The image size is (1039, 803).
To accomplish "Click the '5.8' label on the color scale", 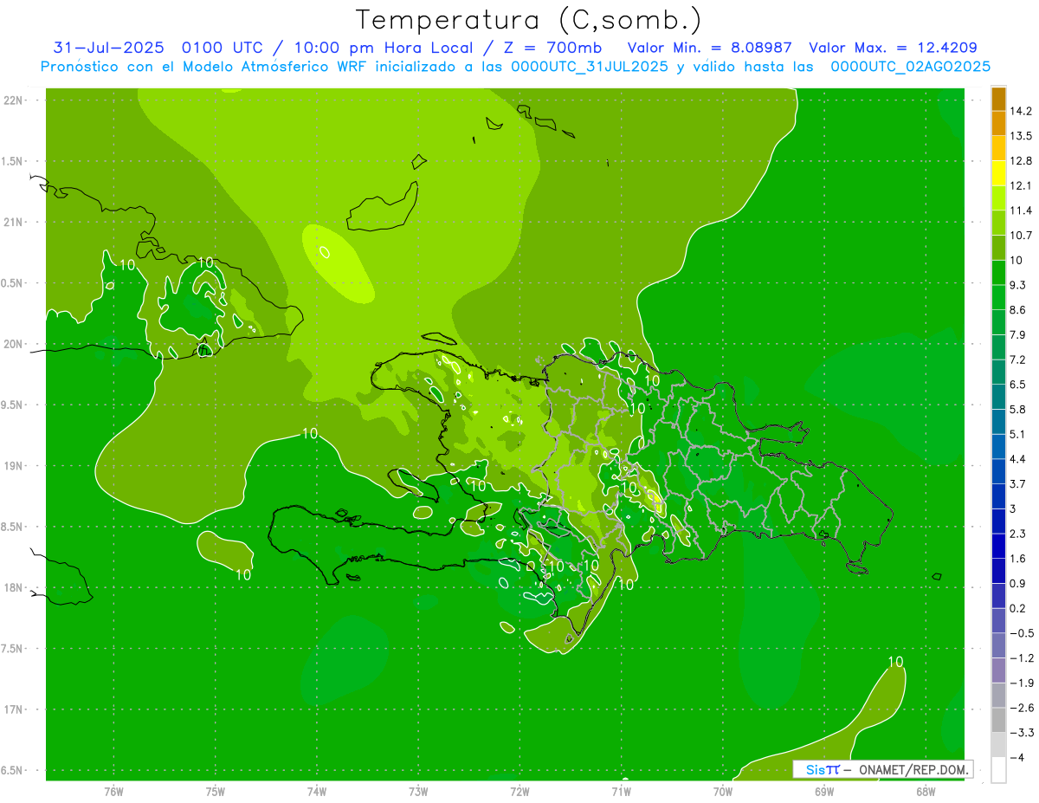I will 1017,409.
